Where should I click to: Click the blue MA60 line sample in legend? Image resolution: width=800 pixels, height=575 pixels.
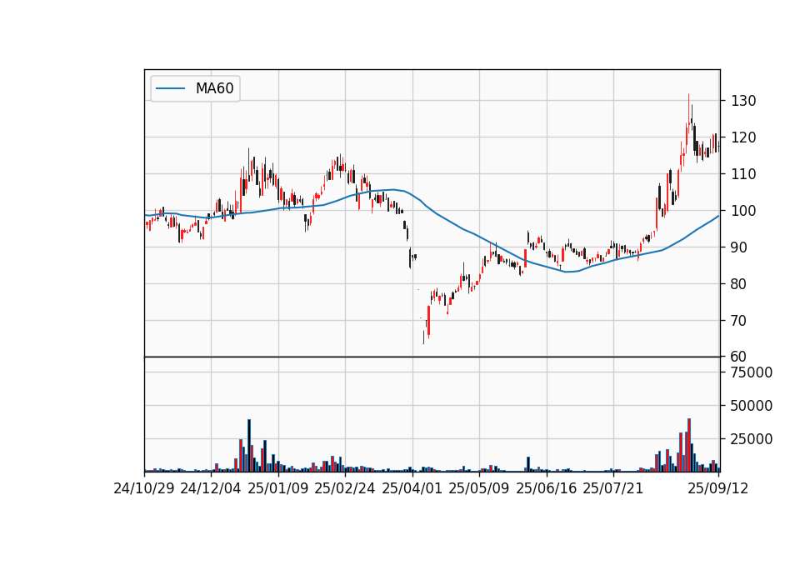(x=170, y=88)
